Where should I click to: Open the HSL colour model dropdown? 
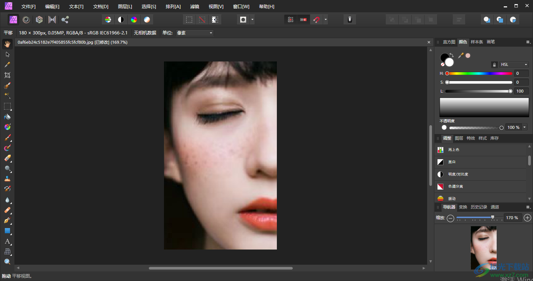tap(514, 64)
